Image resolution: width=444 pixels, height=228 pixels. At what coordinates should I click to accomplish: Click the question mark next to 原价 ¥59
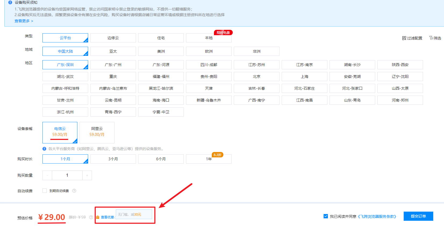point(91,217)
